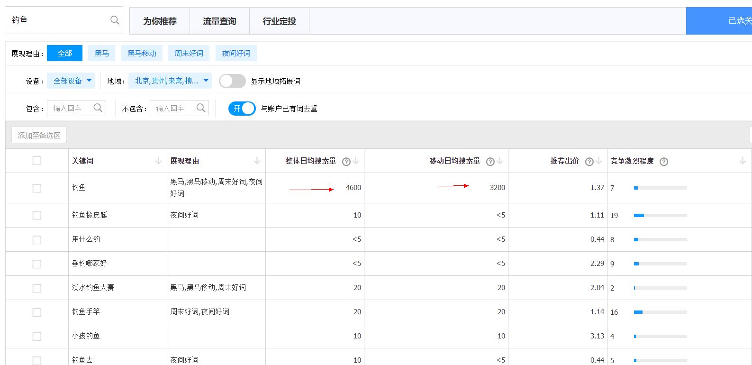Open the 全部设备 device dropdown
Image resolution: width=752 pixels, height=365 pixels.
(71, 81)
